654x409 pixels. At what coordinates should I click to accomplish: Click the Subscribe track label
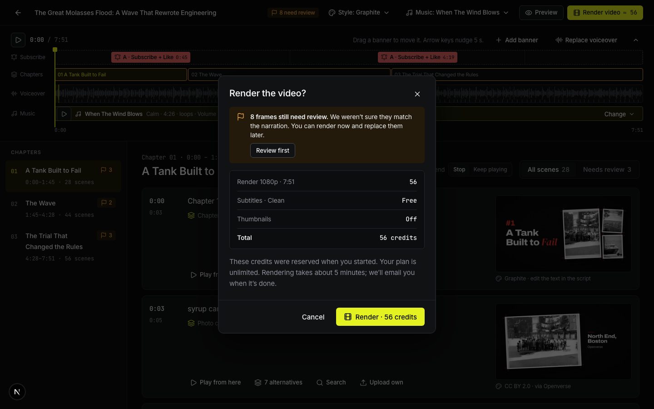pos(28,57)
